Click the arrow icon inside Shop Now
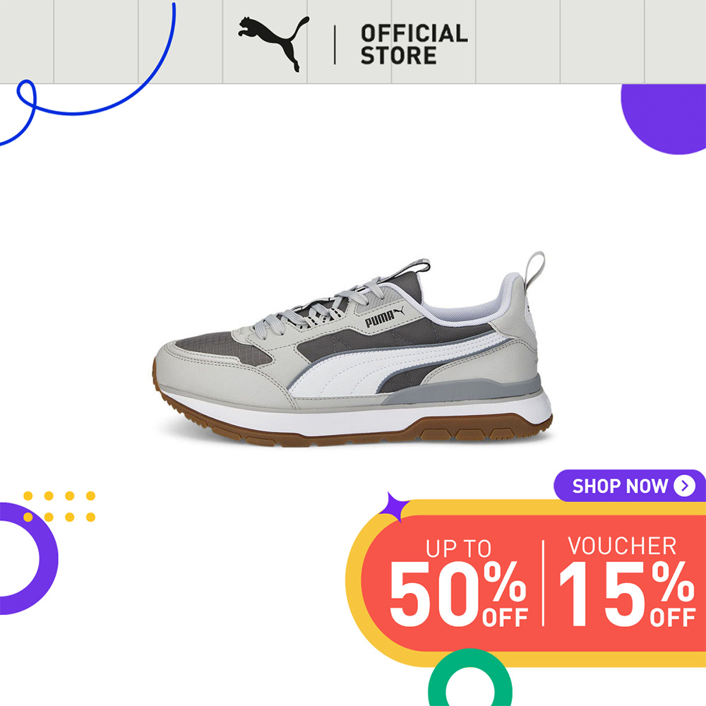 (x=684, y=486)
